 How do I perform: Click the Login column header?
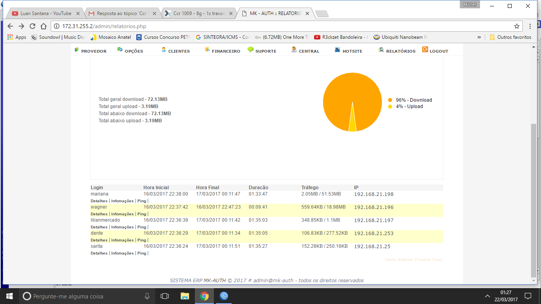point(97,188)
